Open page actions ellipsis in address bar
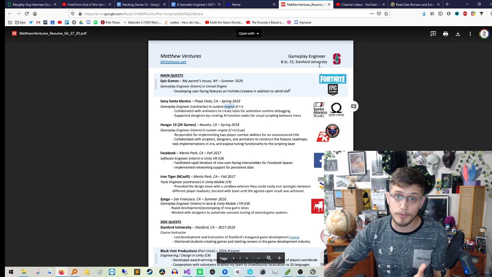Screen dimensions: 492x277 point(372,13)
